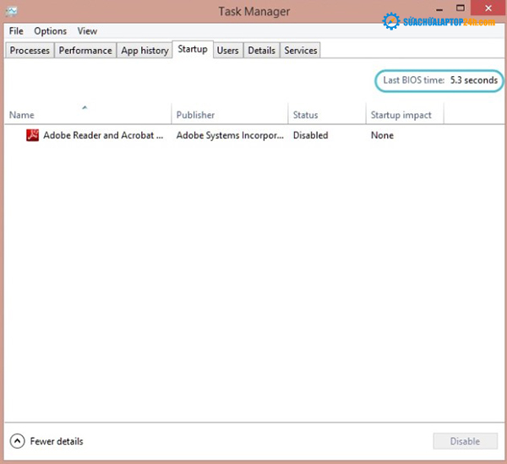The width and height of the screenshot is (507, 464).
Task: Switch to the Processes tab
Action: point(30,51)
